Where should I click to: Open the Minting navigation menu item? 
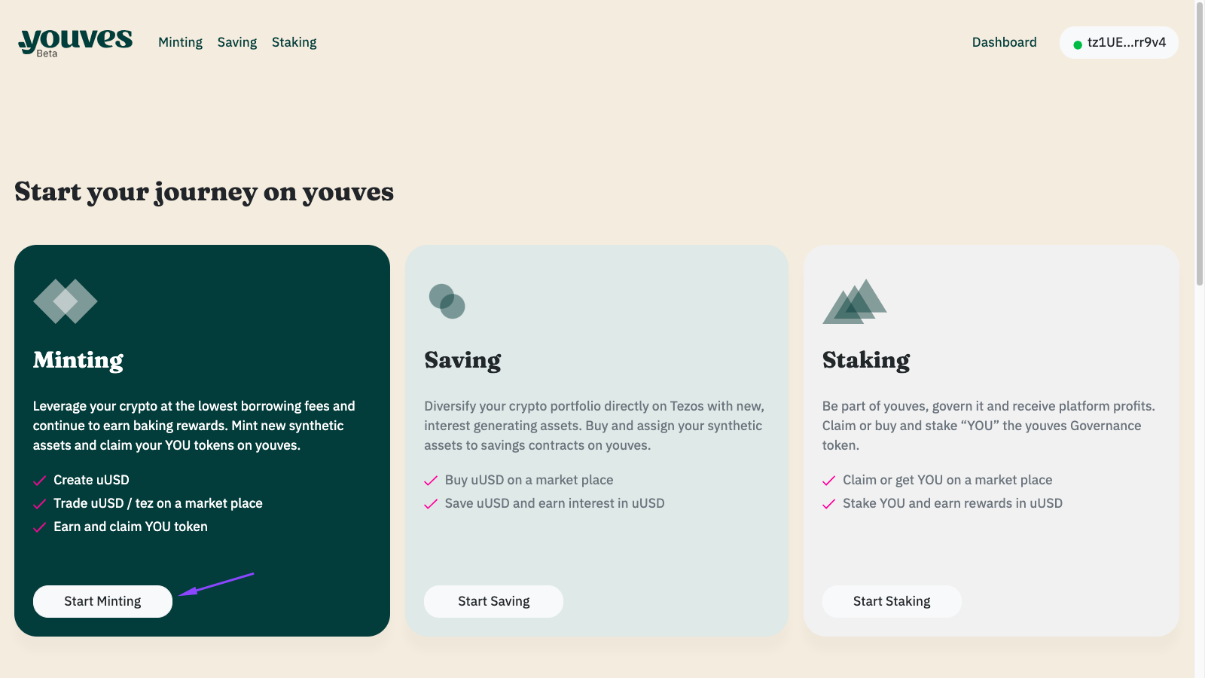pyautogui.click(x=180, y=42)
